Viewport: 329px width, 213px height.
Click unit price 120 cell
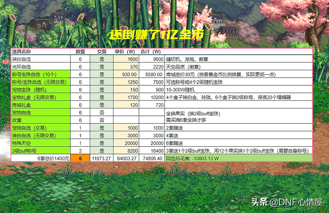point(126,105)
